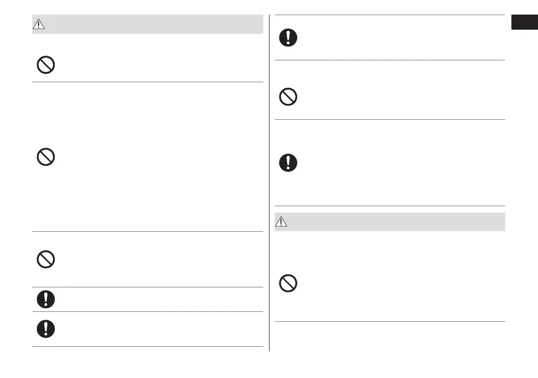
Task: Click the upper exclamation icon in left column
Action: pyautogui.click(x=46, y=299)
